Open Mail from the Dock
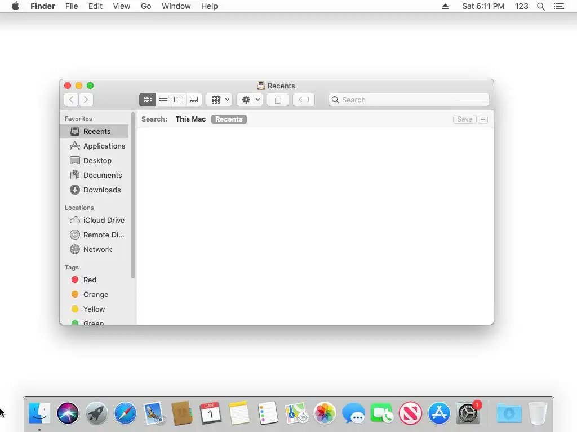Screen dimensions: 577x432 pyautogui.click(x=154, y=413)
